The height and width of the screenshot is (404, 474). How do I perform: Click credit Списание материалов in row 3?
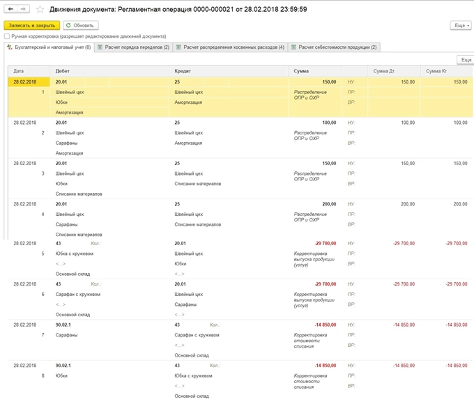point(198,184)
